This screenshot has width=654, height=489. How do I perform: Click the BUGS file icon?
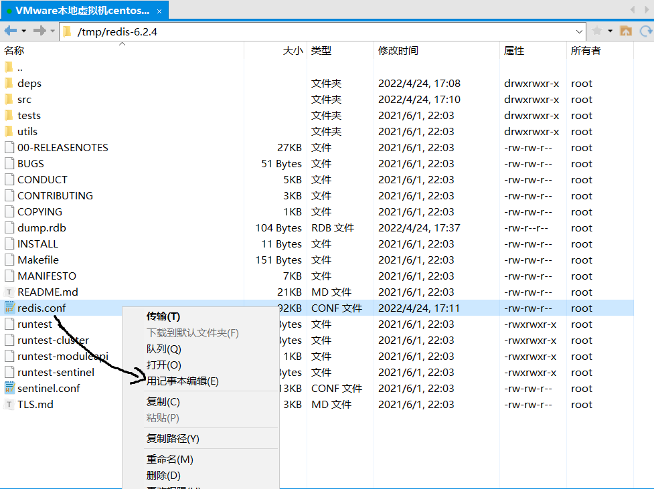[x=9, y=163]
